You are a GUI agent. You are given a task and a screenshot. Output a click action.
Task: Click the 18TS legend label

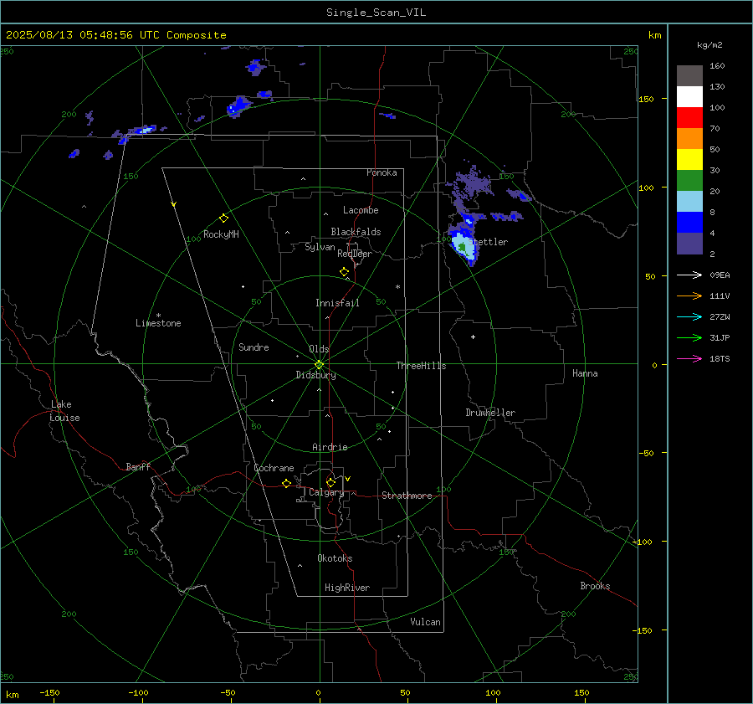720,358
